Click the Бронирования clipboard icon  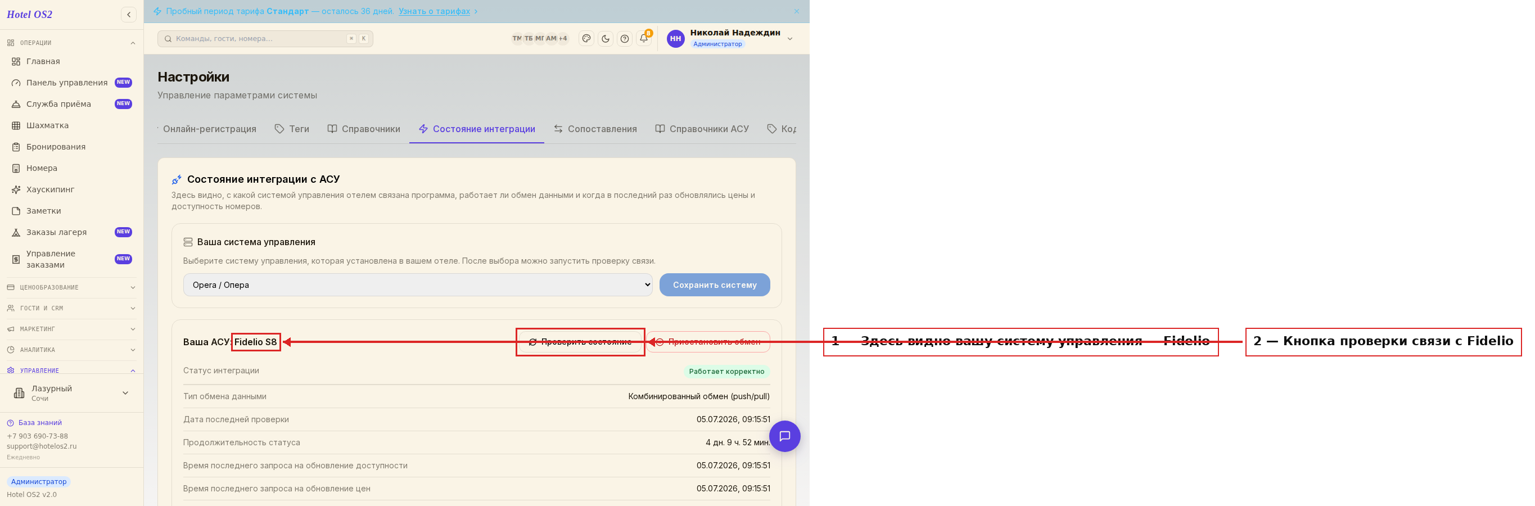coord(16,147)
